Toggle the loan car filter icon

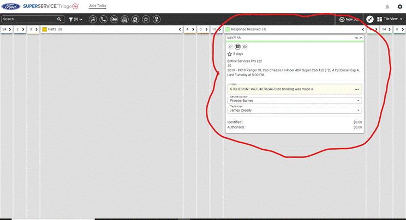click(x=124, y=20)
